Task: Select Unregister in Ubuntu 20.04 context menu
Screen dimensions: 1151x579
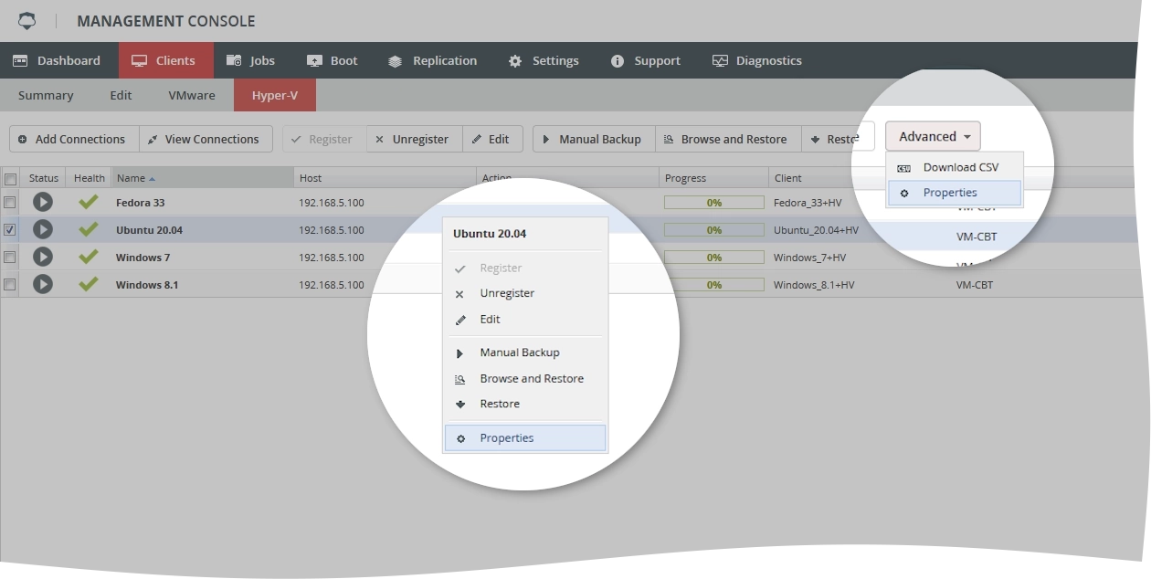Action: click(x=525, y=293)
